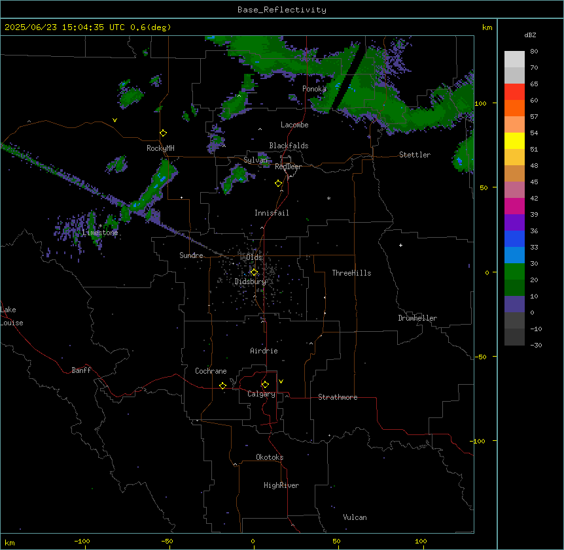The height and width of the screenshot is (550, 564).
Task: Click the Cochrane city label
Action: (x=211, y=371)
